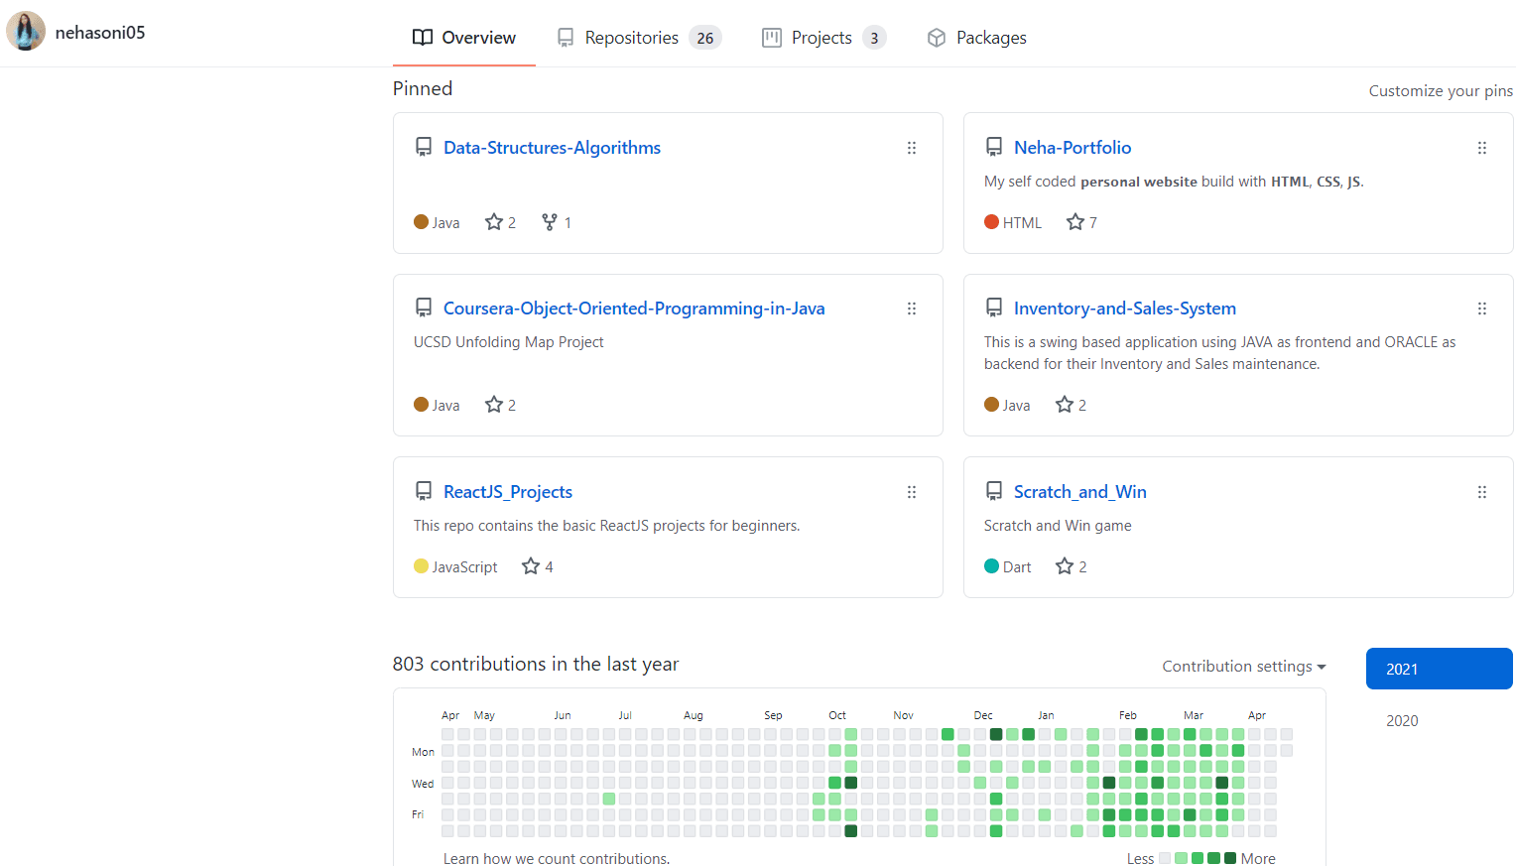Click Customize your pins link
The width and height of the screenshot is (1516, 866).
point(1441,90)
